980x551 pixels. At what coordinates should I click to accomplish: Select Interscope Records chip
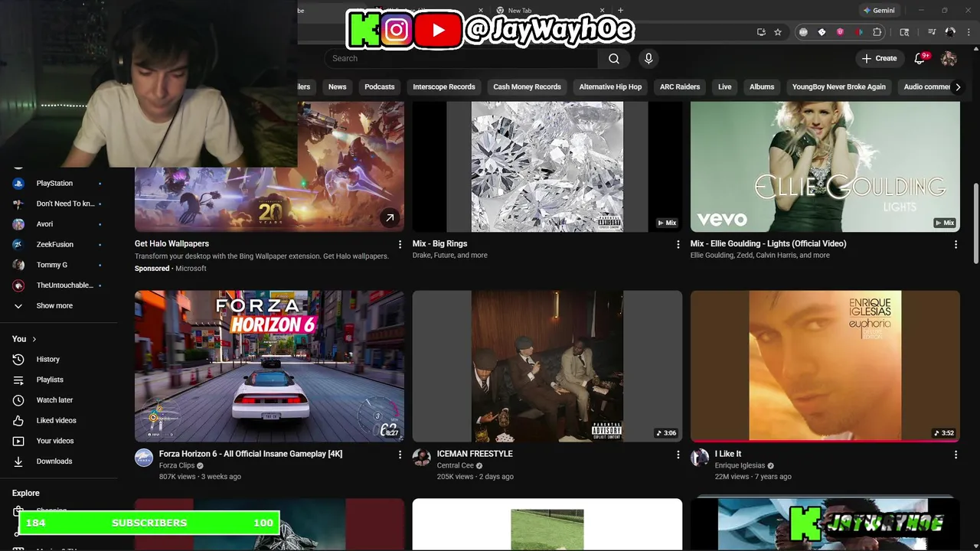click(x=444, y=87)
